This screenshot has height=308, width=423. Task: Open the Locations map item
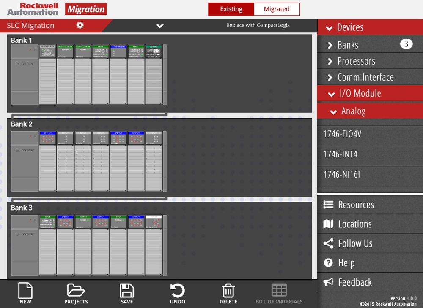[354, 224]
